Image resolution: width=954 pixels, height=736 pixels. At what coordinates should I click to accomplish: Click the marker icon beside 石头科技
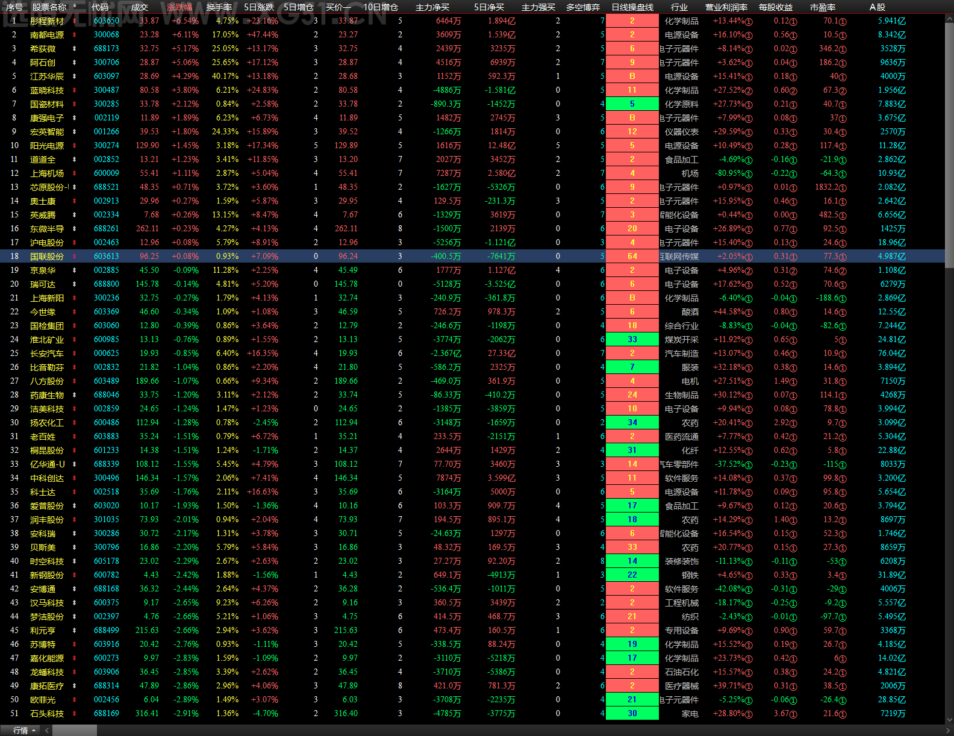75,714
